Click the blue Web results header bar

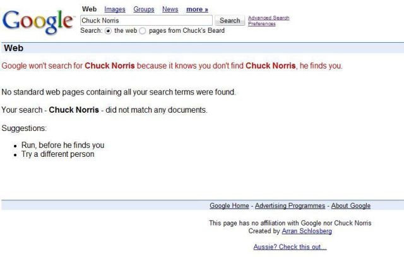point(202,48)
